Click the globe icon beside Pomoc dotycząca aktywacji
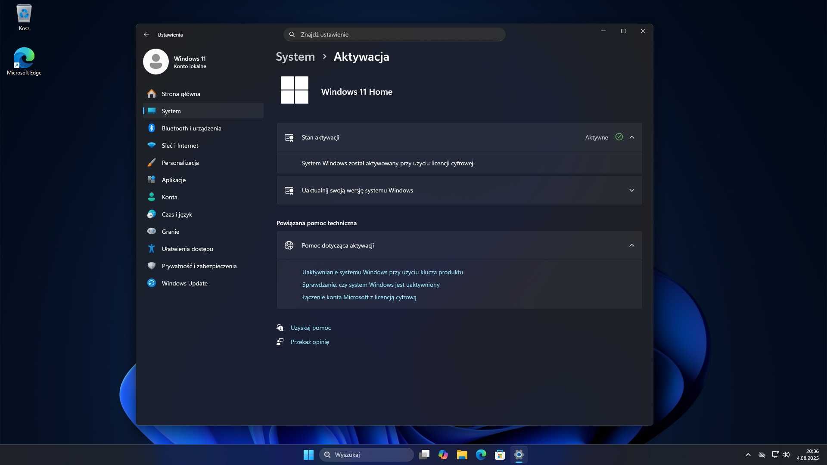Screen dimensions: 827x465 point(289,245)
